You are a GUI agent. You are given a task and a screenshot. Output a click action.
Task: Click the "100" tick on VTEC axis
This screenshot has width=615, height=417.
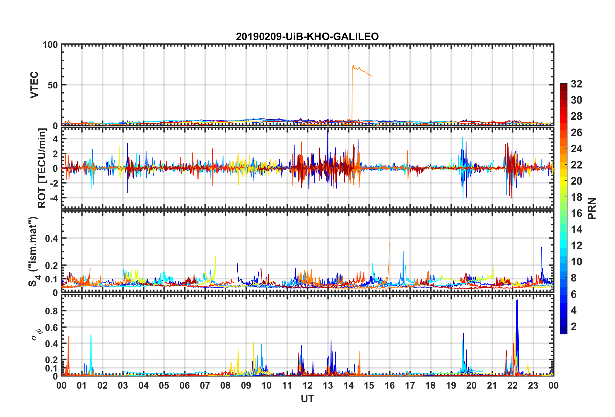[x=50, y=45]
